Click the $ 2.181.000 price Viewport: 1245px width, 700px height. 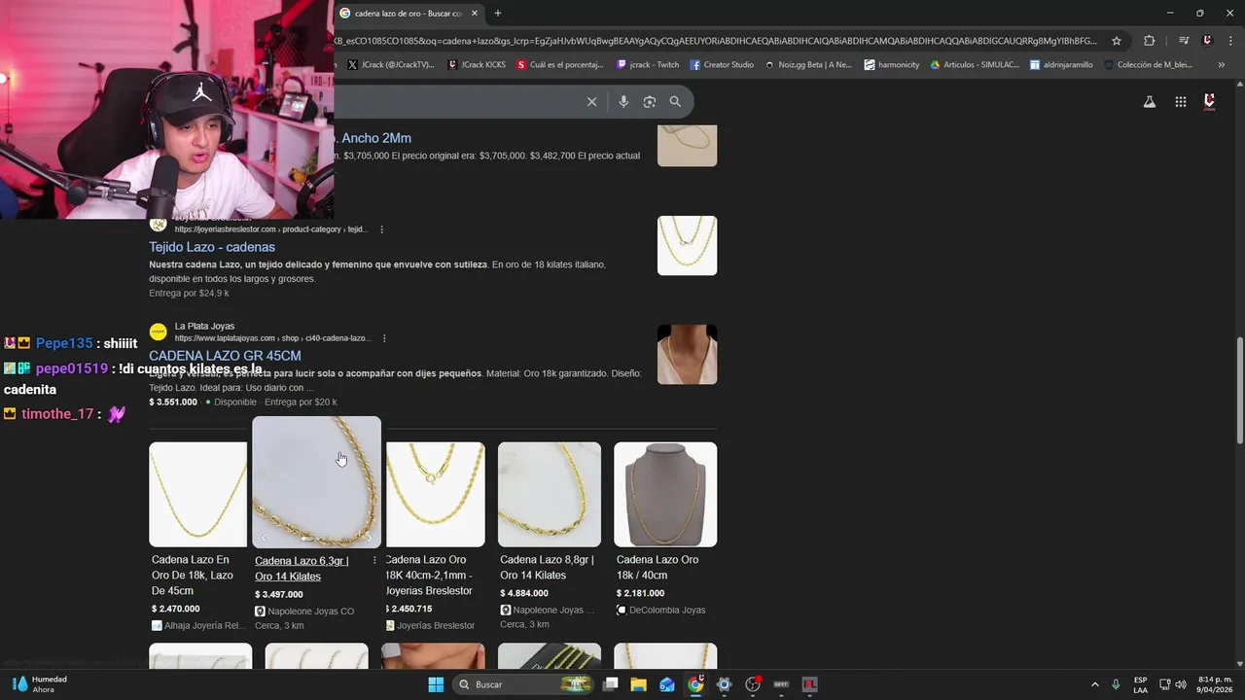pyautogui.click(x=640, y=593)
